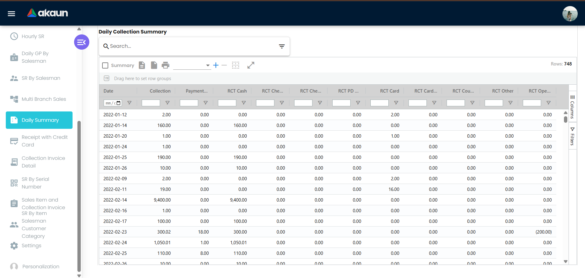This screenshot has width=585, height=278.
Task: Collapse the sidebar with the purple button
Action: [x=82, y=42]
